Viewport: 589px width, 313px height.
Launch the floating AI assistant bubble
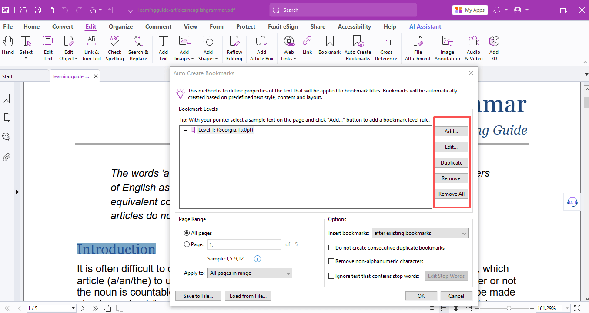(x=572, y=201)
